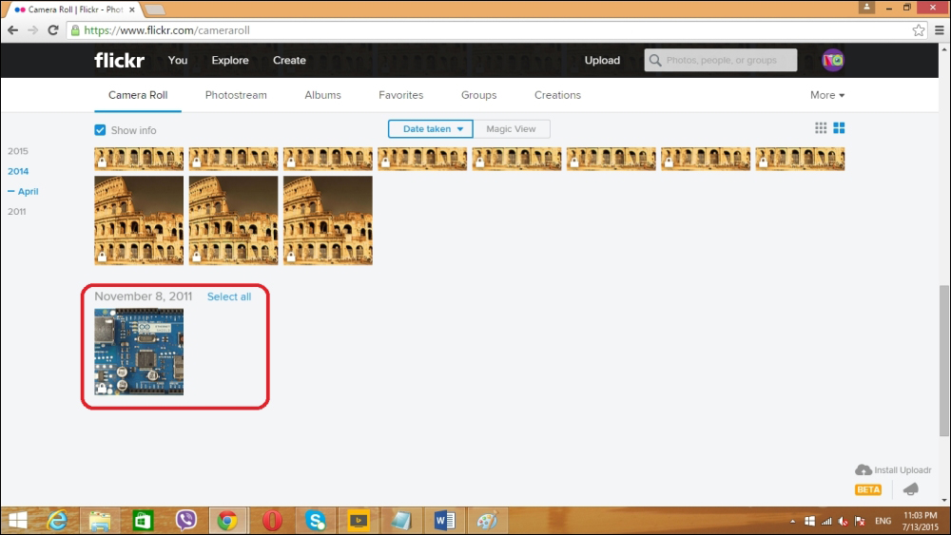Open the Favorites tab
The height and width of the screenshot is (535, 951).
[401, 95]
